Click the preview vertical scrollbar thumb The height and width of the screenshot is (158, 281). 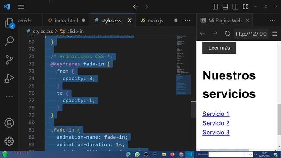pos(279,119)
